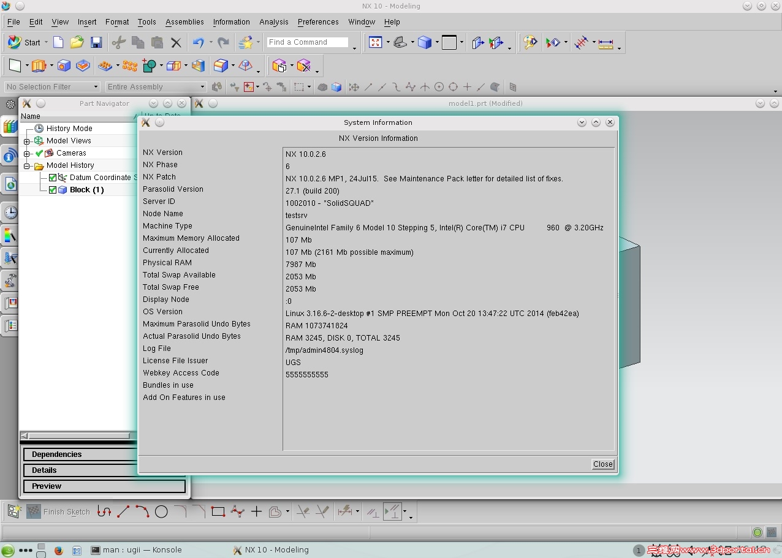The width and height of the screenshot is (782, 558).
Task: Uncheck Block (1) in the Part Navigator
Action: pos(53,190)
